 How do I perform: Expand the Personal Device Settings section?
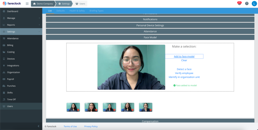[150, 25]
